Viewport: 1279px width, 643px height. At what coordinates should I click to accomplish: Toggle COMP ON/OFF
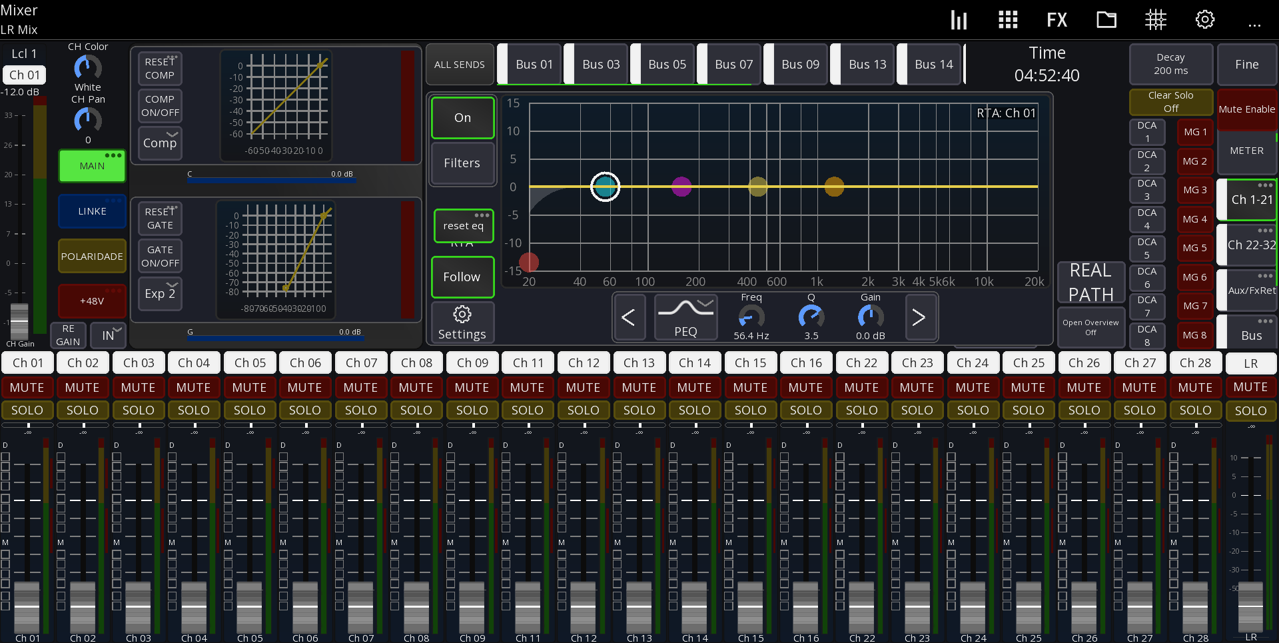tap(160, 106)
